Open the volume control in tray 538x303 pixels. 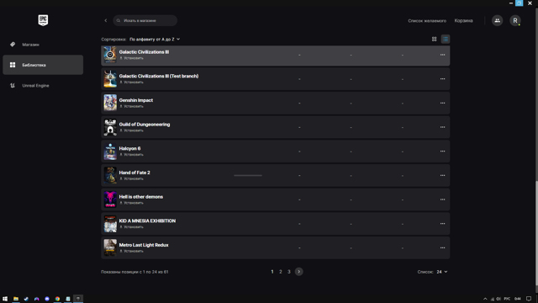click(x=498, y=299)
